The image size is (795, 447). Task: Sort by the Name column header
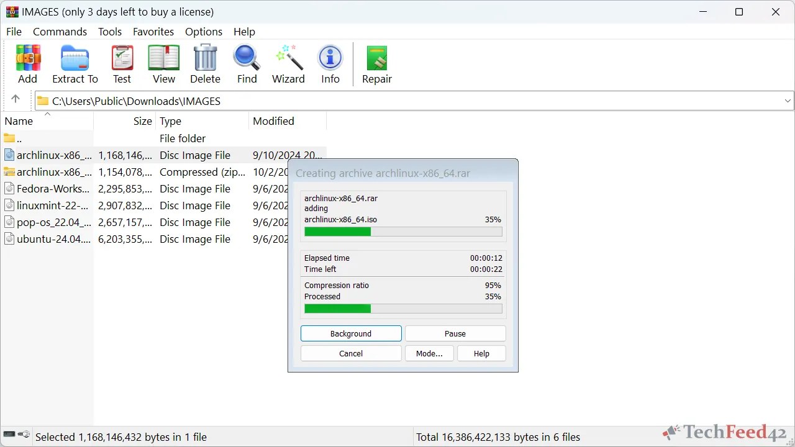[x=47, y=121]
